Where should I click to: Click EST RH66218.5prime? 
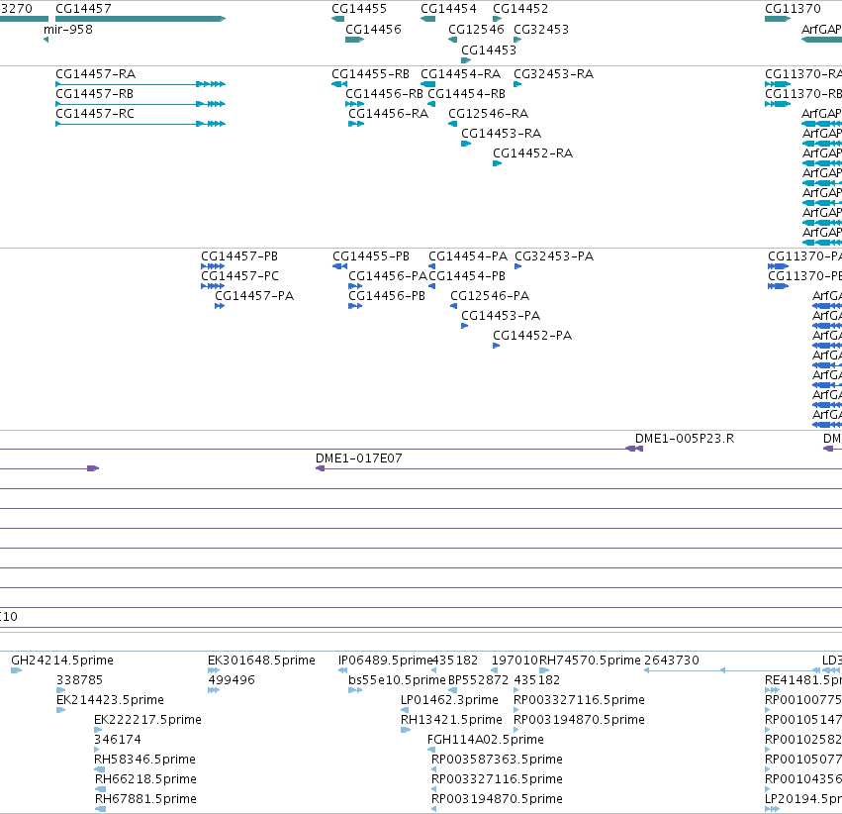[146, 779]
